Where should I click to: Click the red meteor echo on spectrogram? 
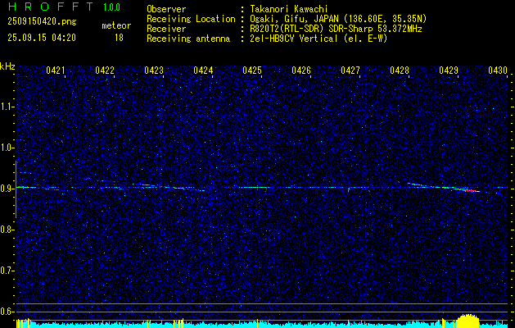[470, 190]
